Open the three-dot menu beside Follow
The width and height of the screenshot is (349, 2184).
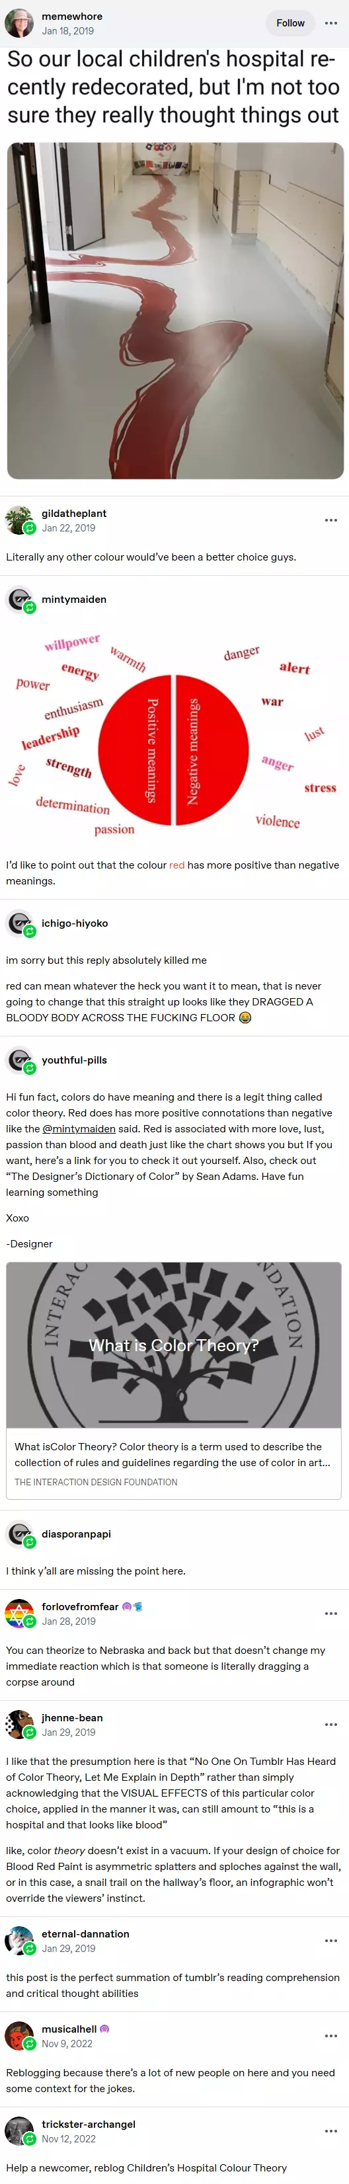coord(331,23)
